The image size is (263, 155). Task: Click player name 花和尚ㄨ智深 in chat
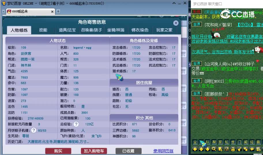(218, 25)
